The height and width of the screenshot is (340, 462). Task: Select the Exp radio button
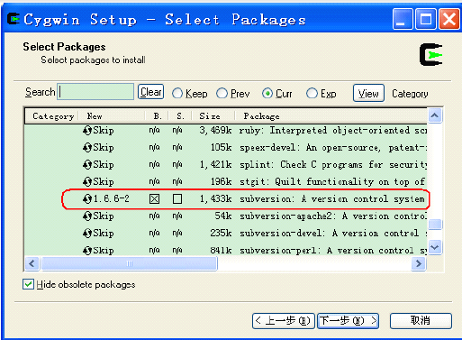coord(312,94)
